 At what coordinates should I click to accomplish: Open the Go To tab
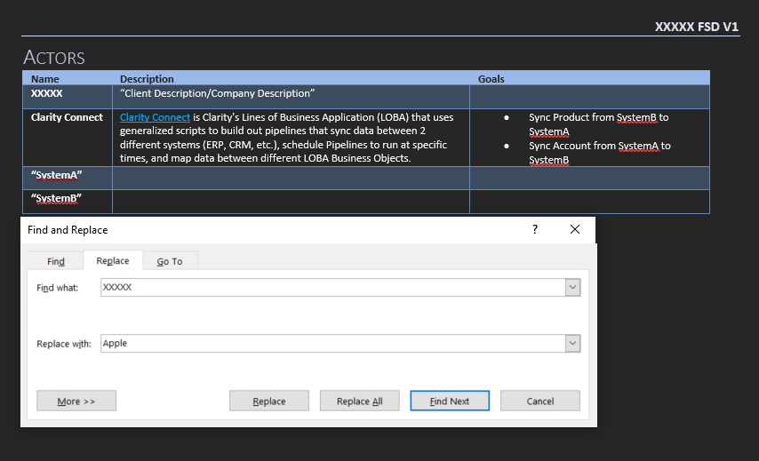[170, 261]
